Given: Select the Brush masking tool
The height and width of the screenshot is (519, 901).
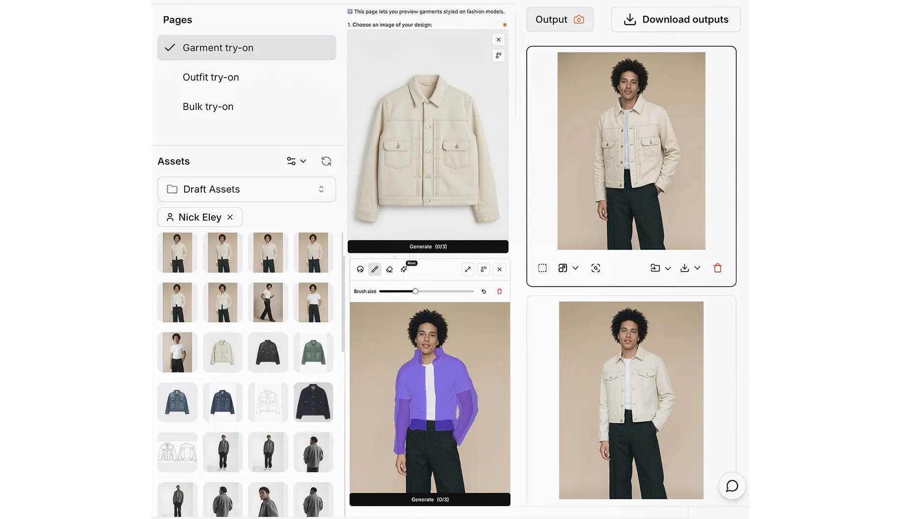Looking at the screenshot, I should click(374, 269).
